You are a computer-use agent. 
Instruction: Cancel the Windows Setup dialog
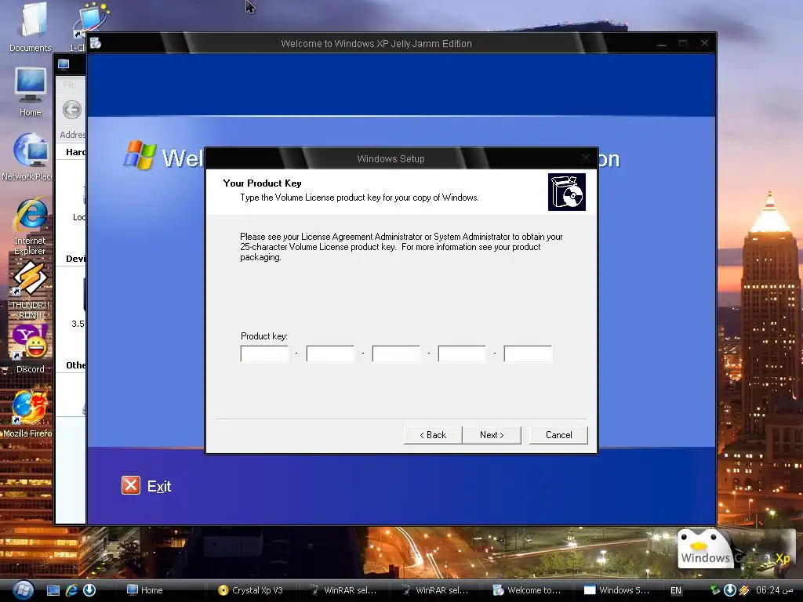tap(558, 434)
